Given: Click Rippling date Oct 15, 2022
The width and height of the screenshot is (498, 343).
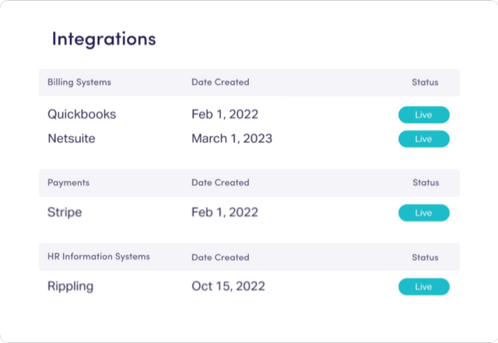Looking at the screenshot, I should [x=228, y=286].
